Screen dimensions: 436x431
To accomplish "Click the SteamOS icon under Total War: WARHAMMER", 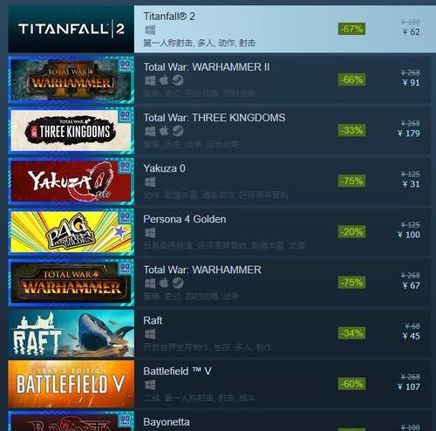I will click(x=178, y=283).
